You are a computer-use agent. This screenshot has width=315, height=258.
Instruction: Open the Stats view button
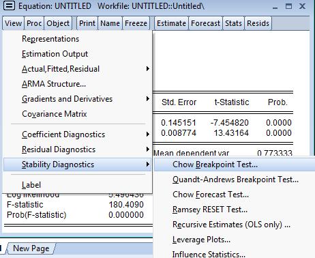pyautogui.click(x=233, y=23)
